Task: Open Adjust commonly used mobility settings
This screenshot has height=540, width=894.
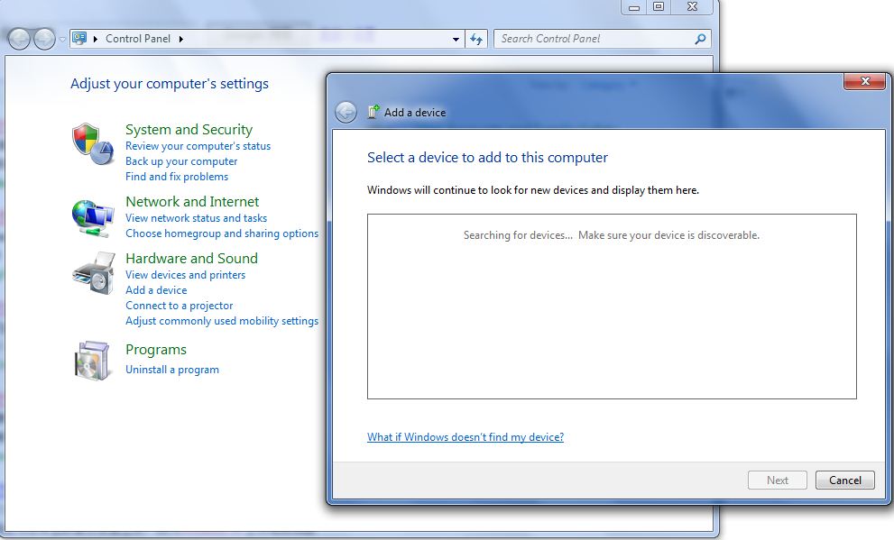Action: click(x=222, y=321)
